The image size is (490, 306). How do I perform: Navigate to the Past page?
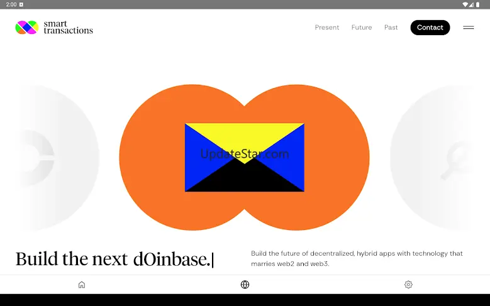(391, 28)
